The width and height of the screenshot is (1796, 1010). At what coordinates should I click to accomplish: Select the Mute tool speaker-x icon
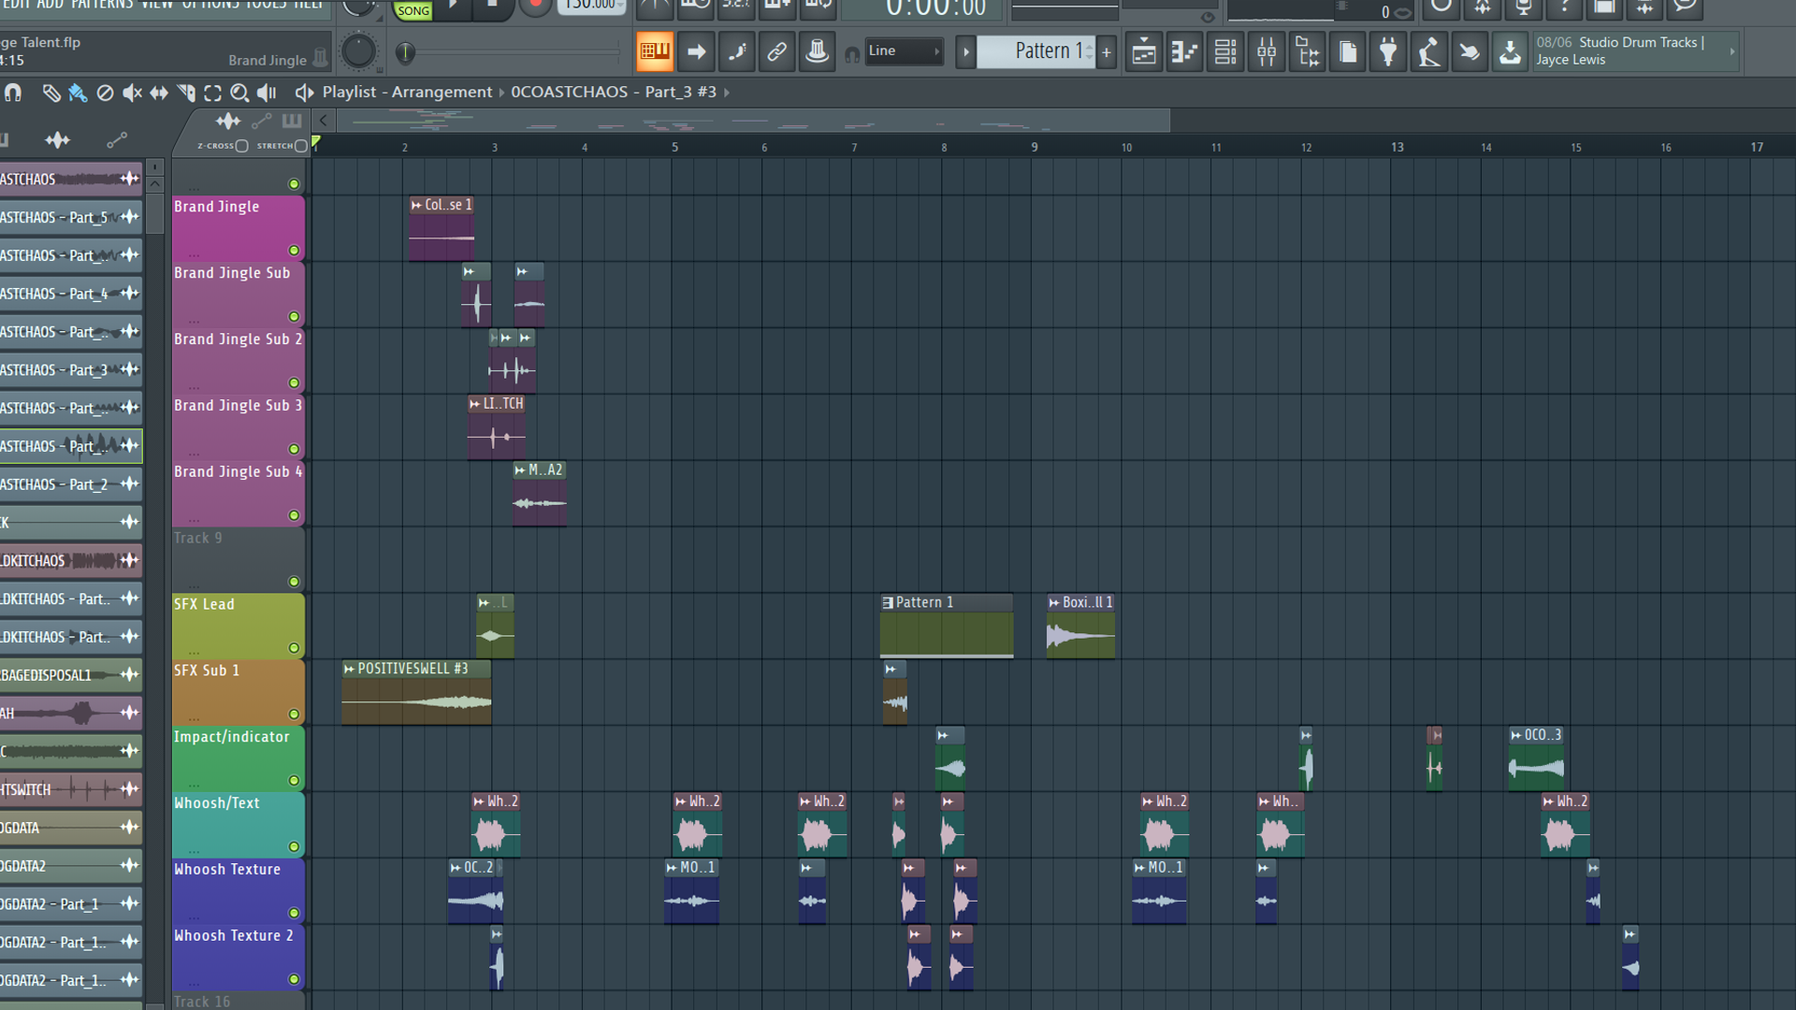point(133,93)
